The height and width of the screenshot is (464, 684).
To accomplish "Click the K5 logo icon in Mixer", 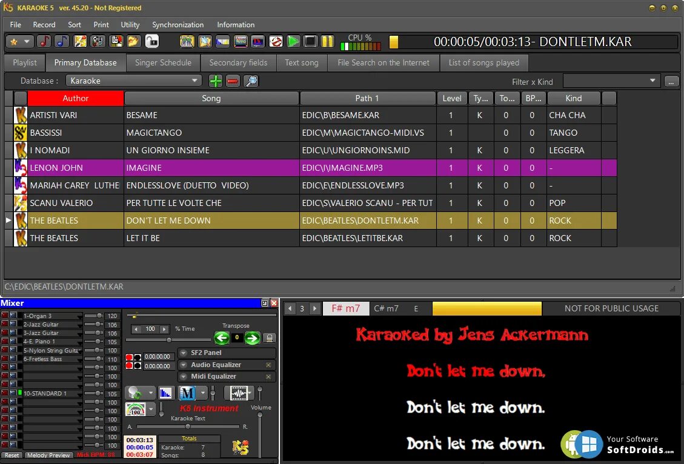I will [x=241, y=447].
